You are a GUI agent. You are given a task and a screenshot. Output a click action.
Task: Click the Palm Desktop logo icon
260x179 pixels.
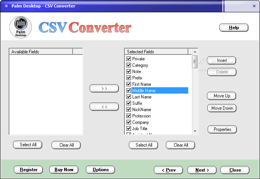pyautogui.click(x=21, y=27)
